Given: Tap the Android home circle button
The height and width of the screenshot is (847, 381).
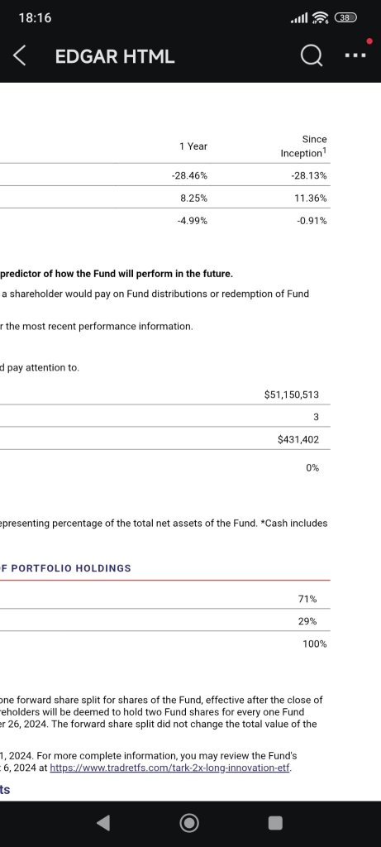Looking at the screenshot, I should (189, 823).
